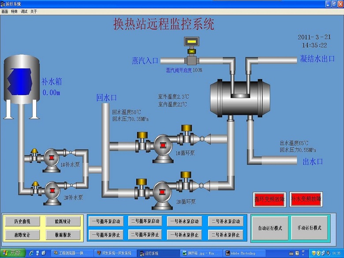The height and width of the screenshot is (258, 344).
Task: Click the 1#循环泵 circulation pump icon
Action: click(x=163, y=145)
